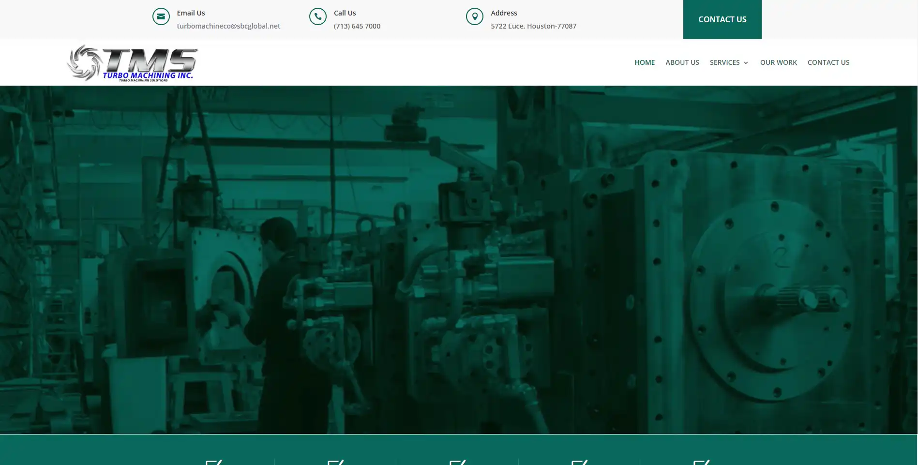Screen dimensions: 918x465
Task: Click the Email Us heading
Action: (191, 13)
